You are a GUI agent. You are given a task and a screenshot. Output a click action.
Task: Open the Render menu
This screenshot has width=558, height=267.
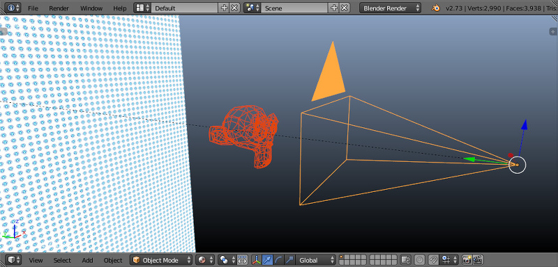point(59,8)
